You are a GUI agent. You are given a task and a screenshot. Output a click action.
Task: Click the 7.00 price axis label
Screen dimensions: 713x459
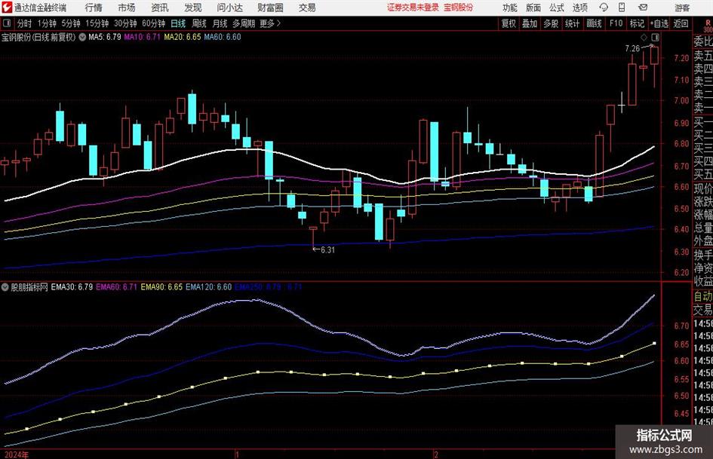(681, 101)
